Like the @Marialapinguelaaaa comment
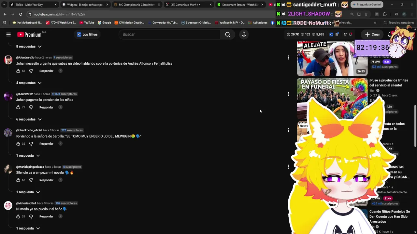Screen dimensions: 417x234 tap(18, 180)
